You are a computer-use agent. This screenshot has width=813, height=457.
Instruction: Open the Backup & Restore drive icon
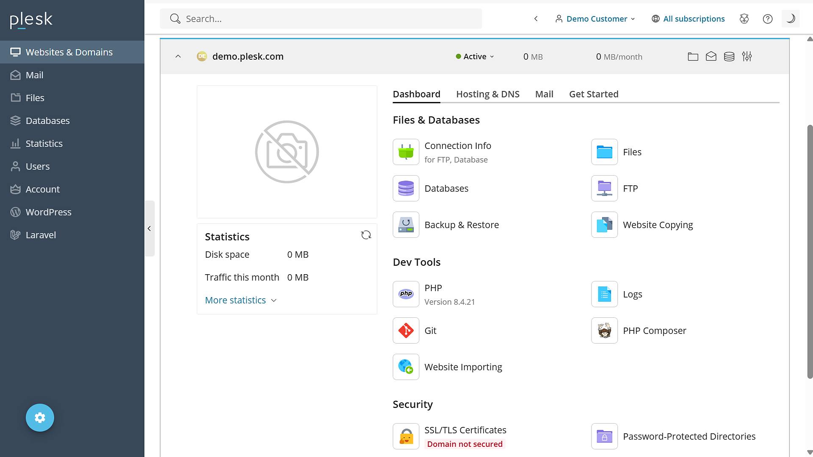tap(406, 225)
